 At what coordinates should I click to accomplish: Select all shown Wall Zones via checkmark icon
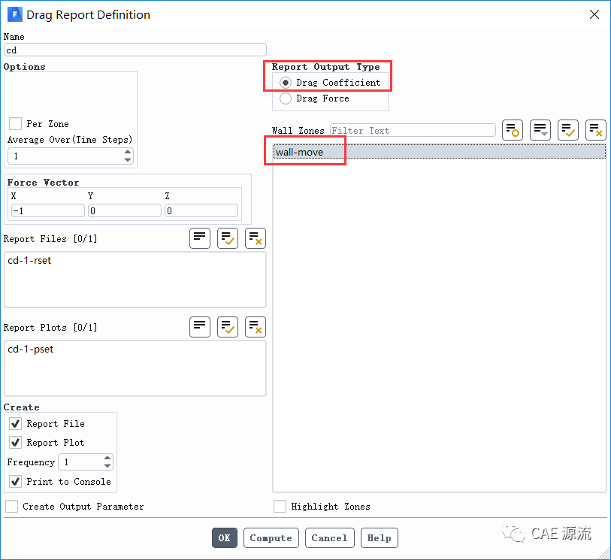tap(568, 130)
